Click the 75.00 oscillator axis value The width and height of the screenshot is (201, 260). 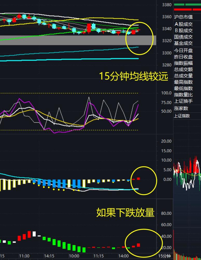coord(167,102)
